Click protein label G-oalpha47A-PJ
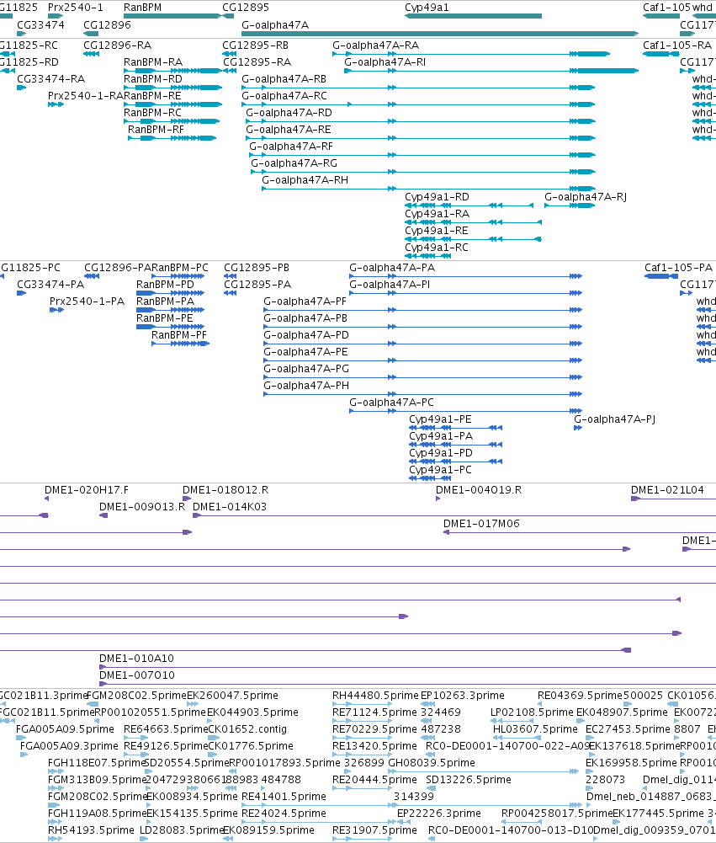The image size is (716, 843). pyautogui.click(x=614, y=419)
